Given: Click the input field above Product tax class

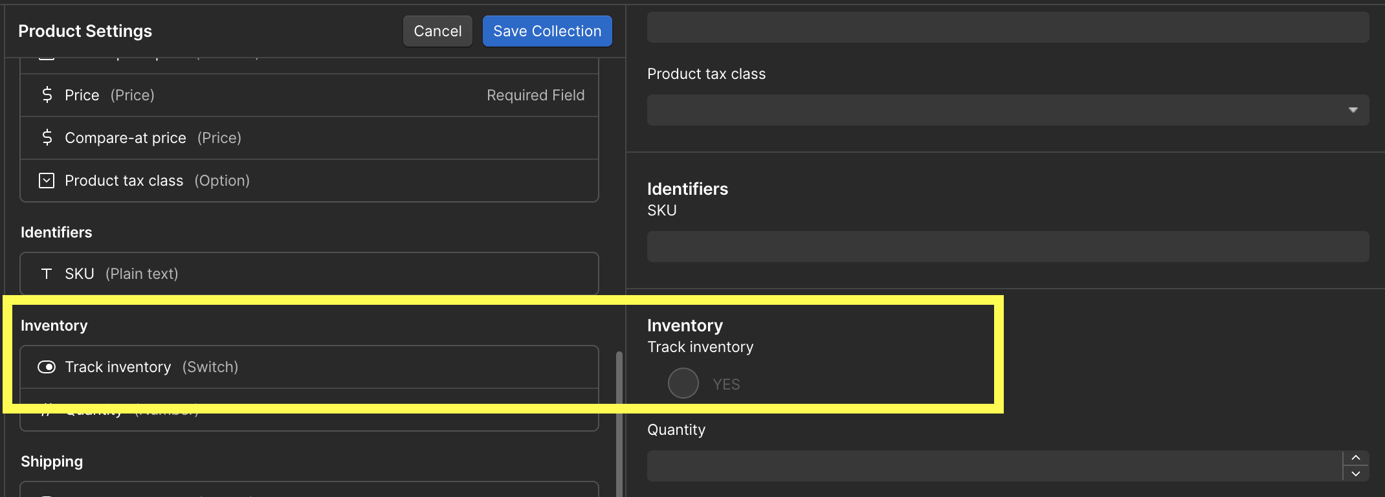Looking at the screenshot, I should [1007, 27].
